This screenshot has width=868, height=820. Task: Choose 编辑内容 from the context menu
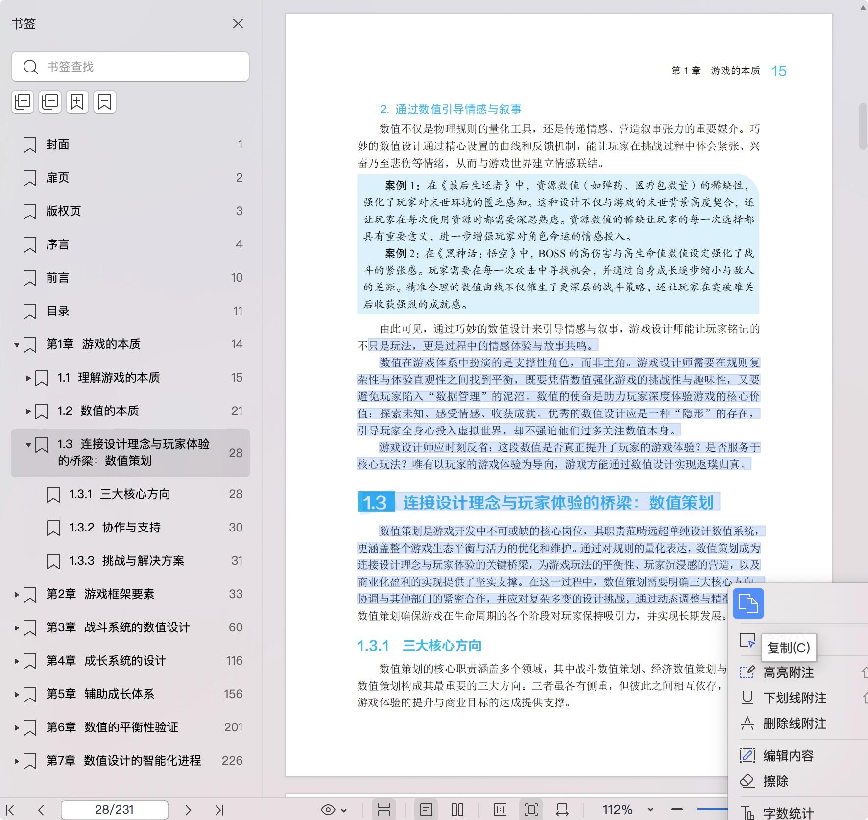click(x=788, y=756)
